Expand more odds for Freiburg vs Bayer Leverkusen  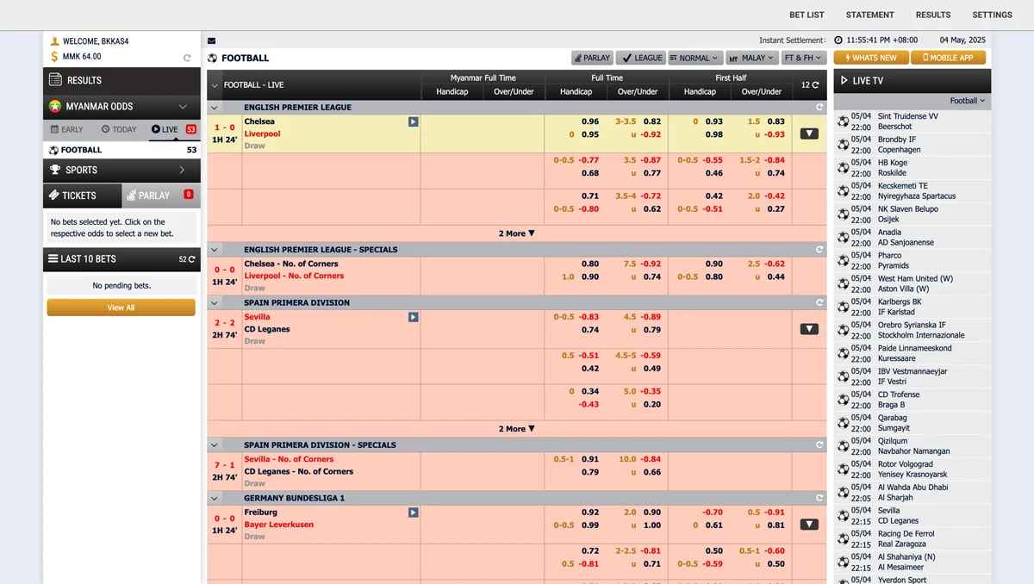click(808, 525)
